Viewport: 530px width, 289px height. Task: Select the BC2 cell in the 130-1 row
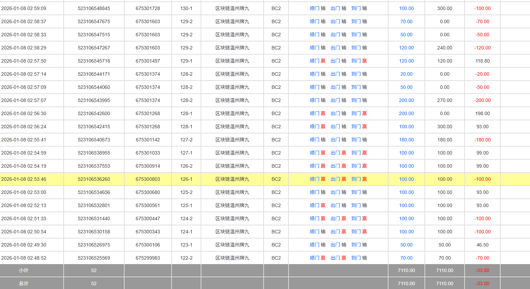click(276, 8)
